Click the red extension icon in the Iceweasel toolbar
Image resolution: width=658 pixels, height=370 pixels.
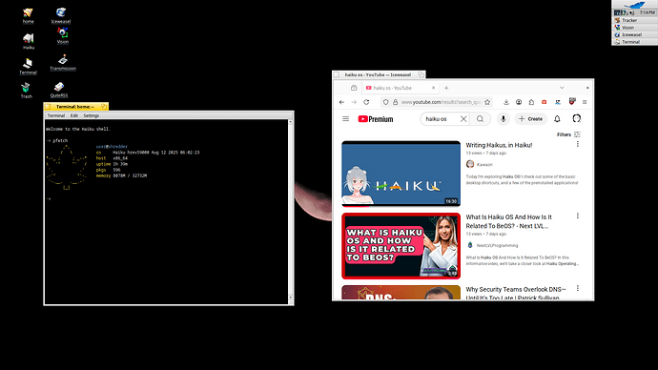[544, 102]
